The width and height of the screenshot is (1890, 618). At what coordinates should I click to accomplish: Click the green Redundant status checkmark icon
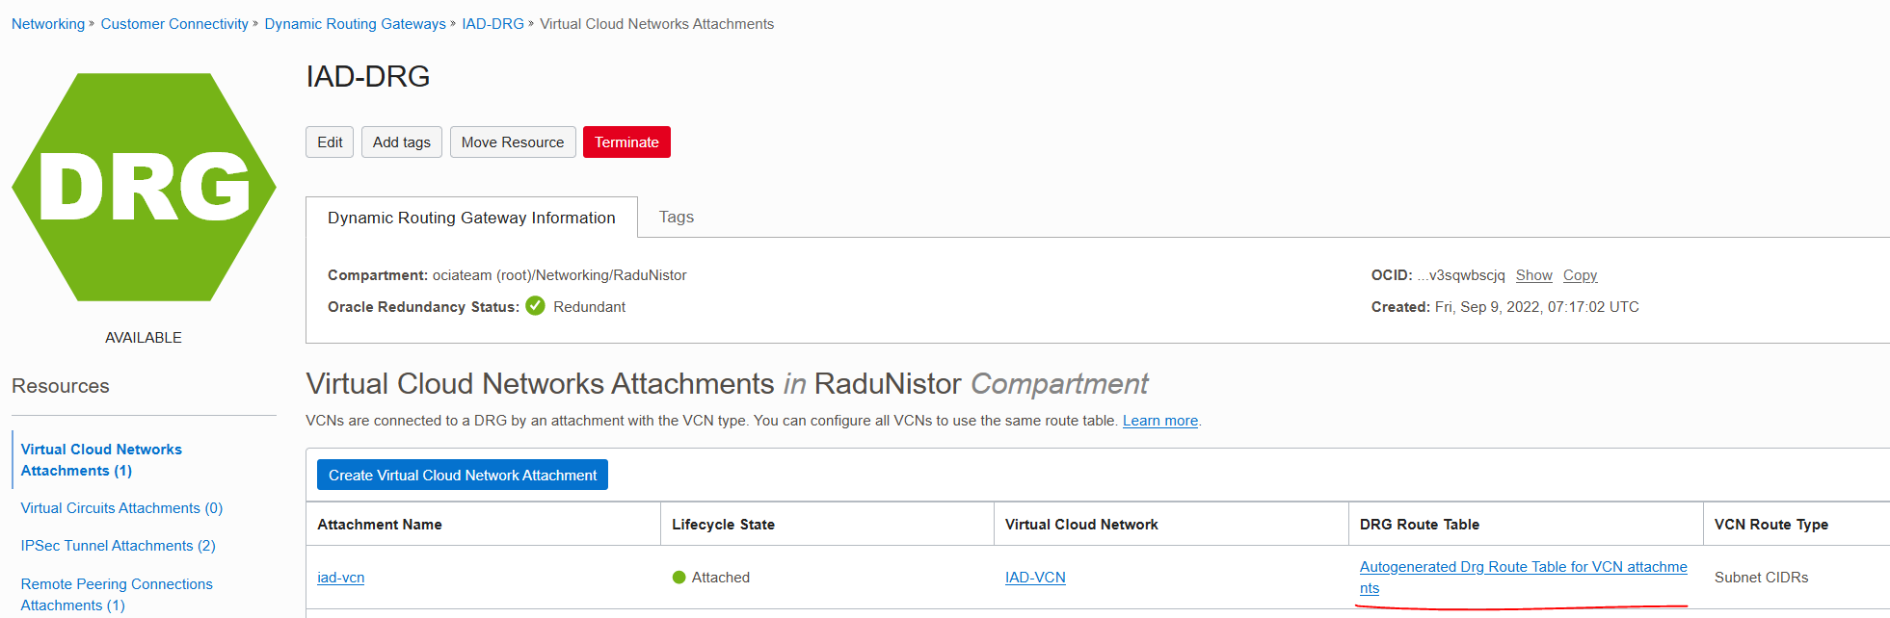pos(536,306)
